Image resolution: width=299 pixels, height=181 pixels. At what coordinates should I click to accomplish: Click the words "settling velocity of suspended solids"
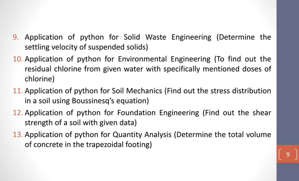click(85, 47)
